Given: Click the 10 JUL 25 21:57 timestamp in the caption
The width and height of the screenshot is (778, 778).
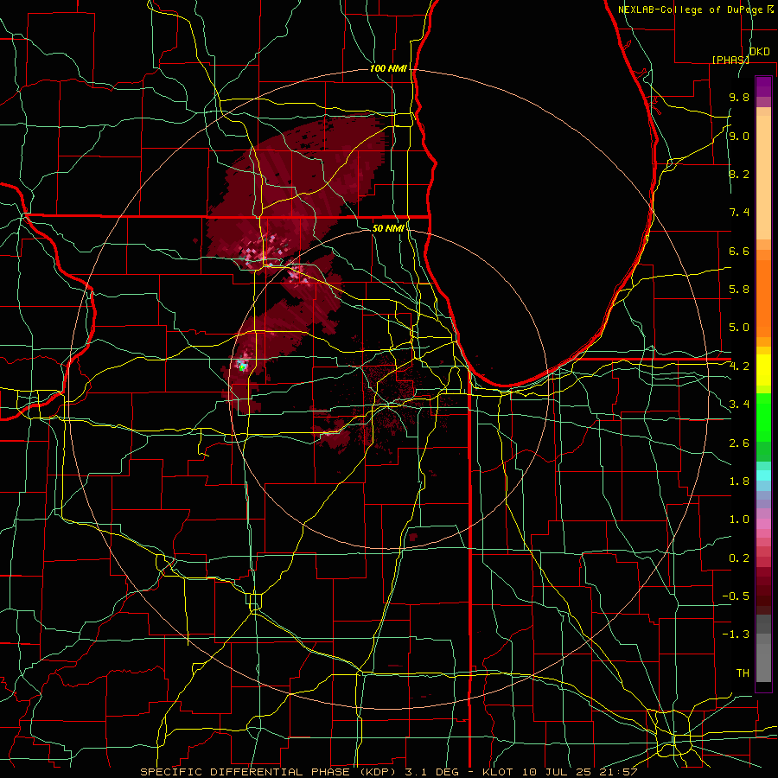Looking at the screenshot, I should tap(579, 772).
